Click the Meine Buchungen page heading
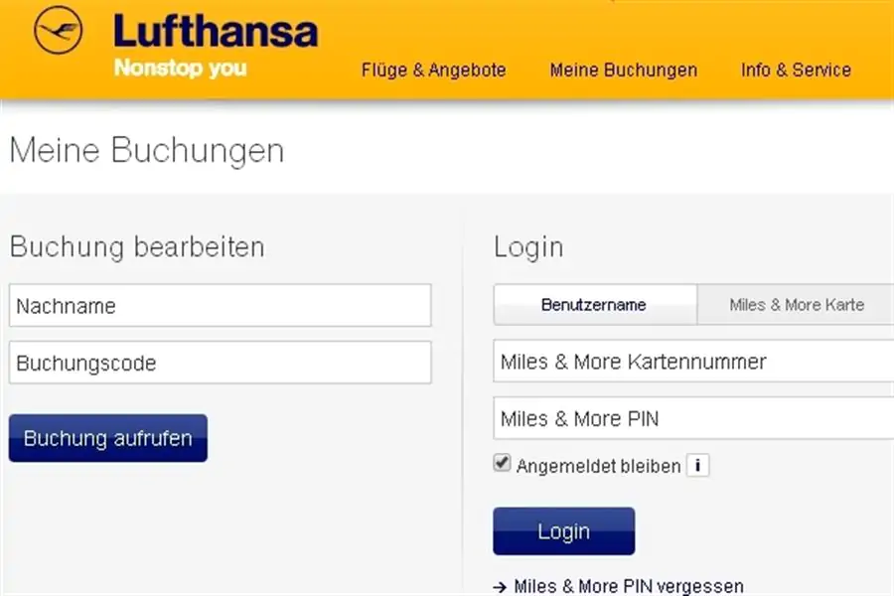The height and width of the screenshot is (596, 894). pyautogui.click(x=146, y=151)
